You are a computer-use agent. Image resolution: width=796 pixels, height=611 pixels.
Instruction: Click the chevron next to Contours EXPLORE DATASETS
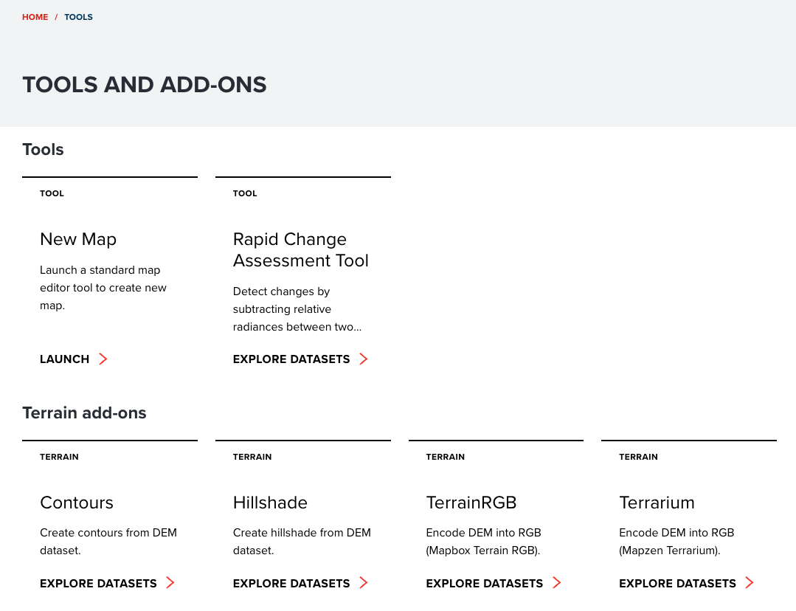point(170,583)
